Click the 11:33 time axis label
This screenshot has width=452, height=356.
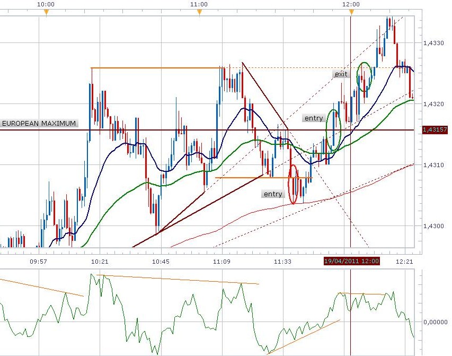[x=283, y=262]
